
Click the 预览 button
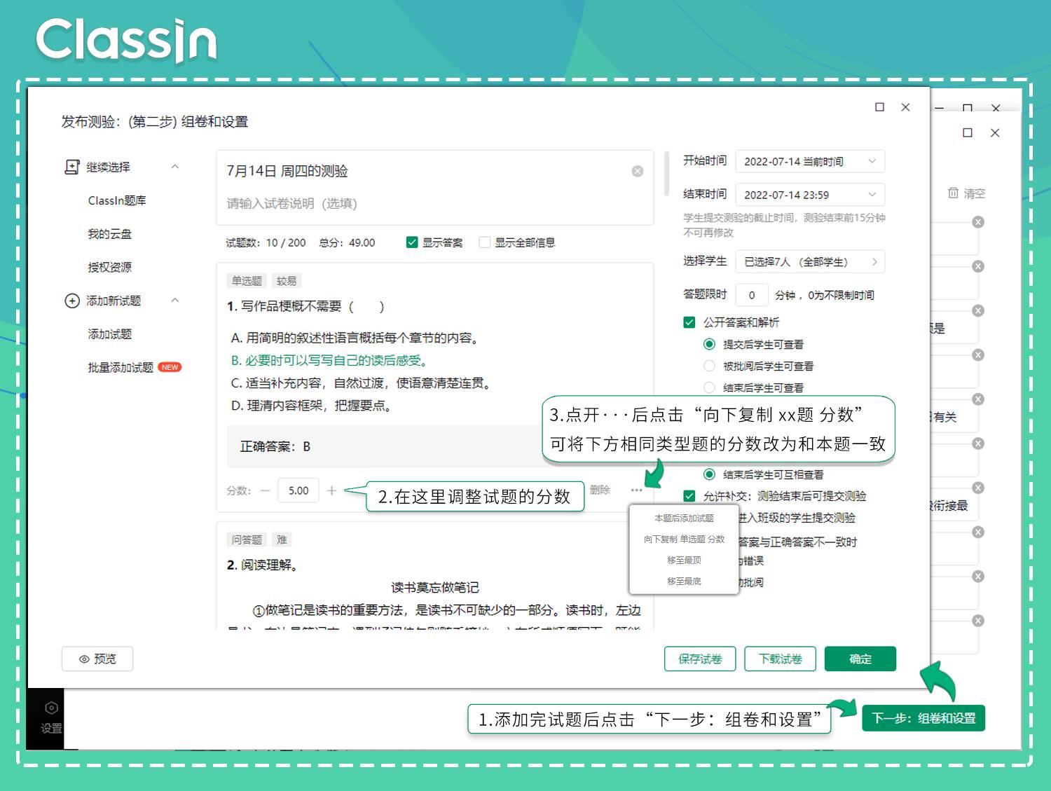pyautogui.click(x=97, y=659)
